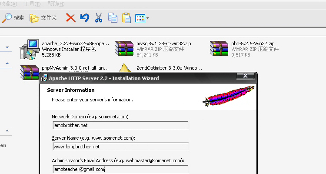
Task: Click the php-5.2.6-Win32.zip file name
Action: 253,43
